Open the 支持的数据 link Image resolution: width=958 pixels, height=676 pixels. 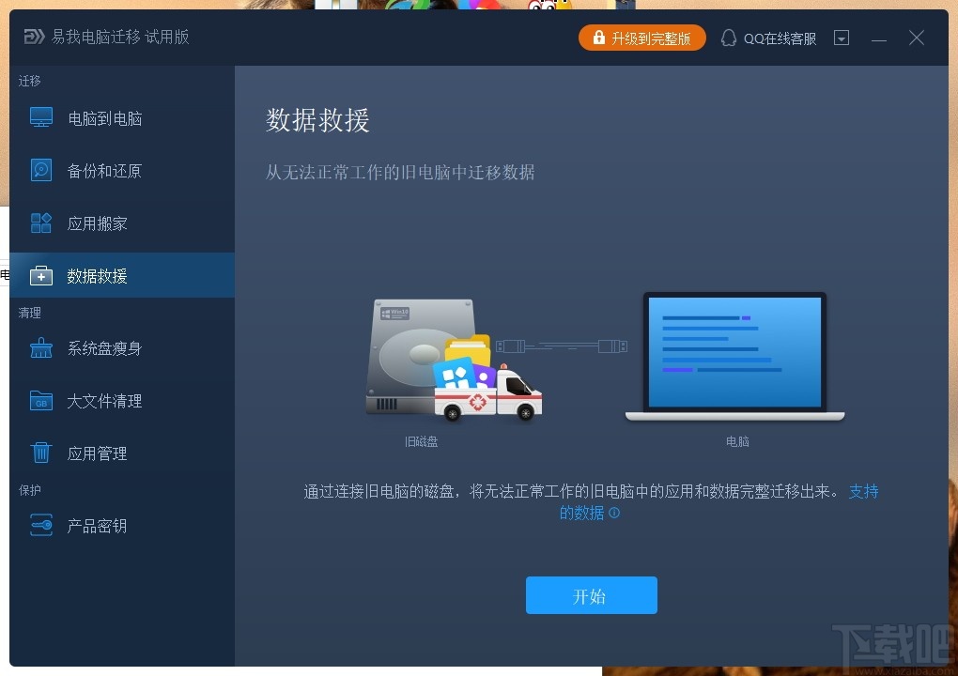863,491
